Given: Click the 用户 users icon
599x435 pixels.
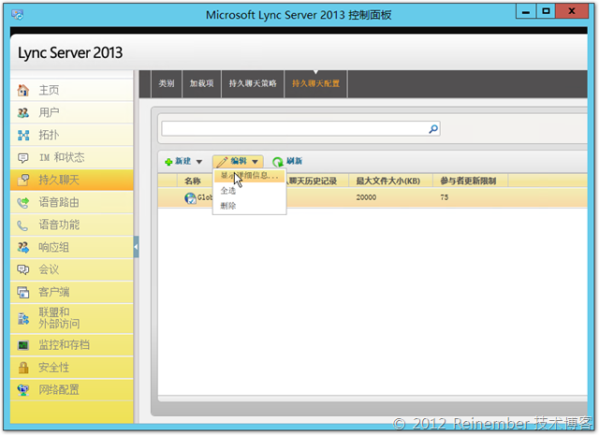Looking at the screenshot, I should coord(22,112).
